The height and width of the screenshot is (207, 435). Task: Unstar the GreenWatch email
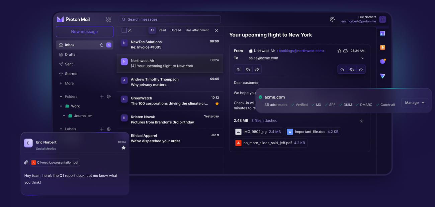[217, 104]
